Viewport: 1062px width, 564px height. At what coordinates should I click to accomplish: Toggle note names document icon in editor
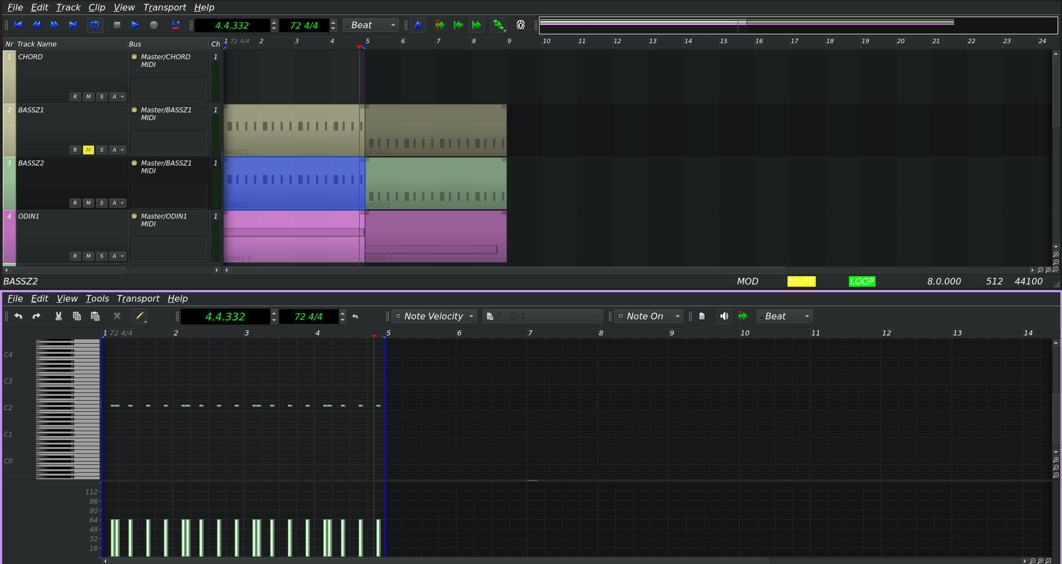click(x=702, y=316)
